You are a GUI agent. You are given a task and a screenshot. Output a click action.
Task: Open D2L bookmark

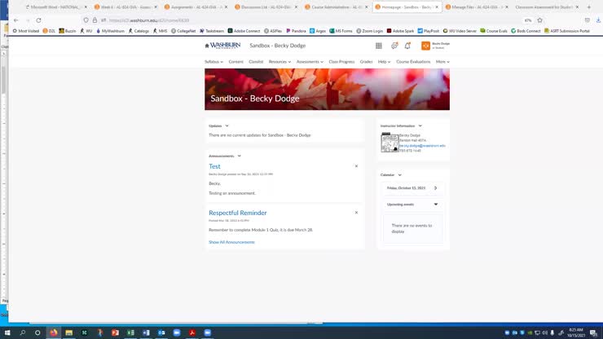point(49,31)
